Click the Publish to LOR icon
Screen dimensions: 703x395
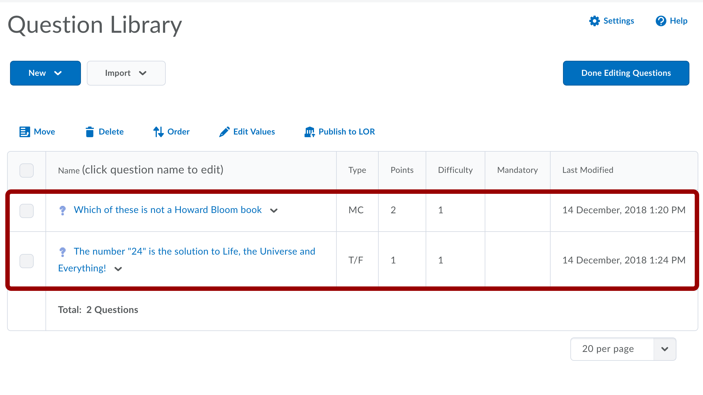tap(310, 132)
